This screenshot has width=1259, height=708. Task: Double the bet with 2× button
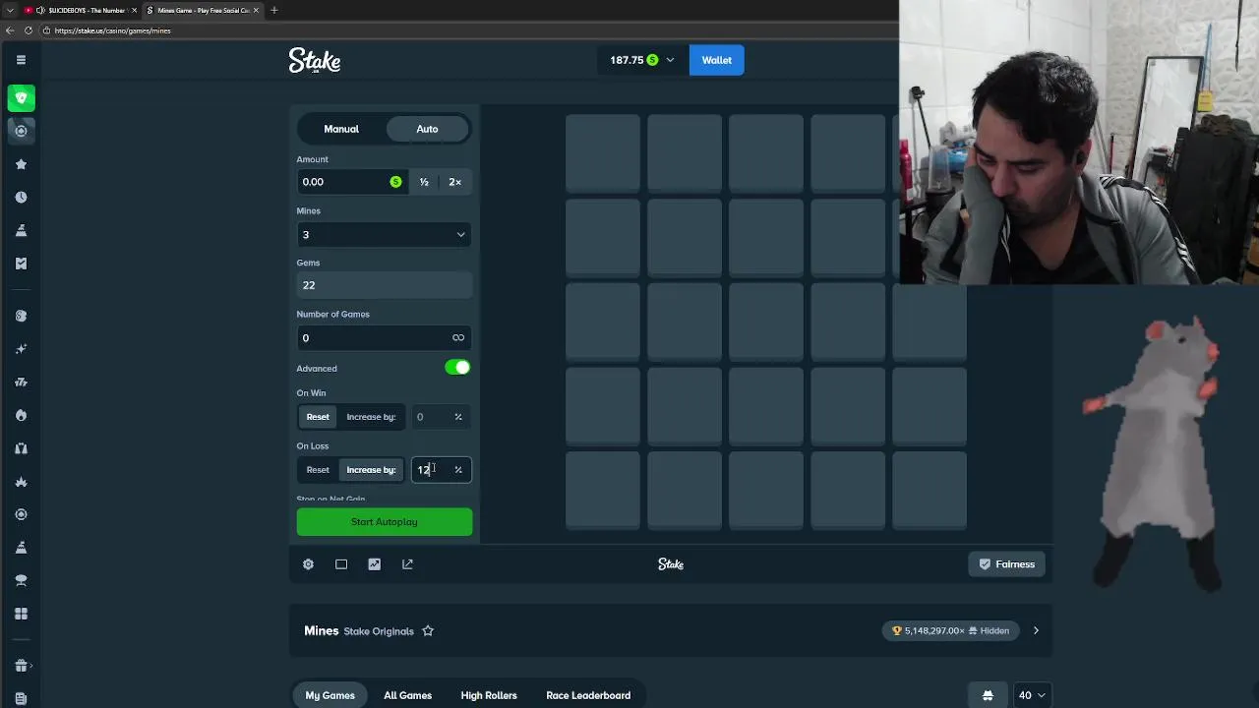[455, 182]
